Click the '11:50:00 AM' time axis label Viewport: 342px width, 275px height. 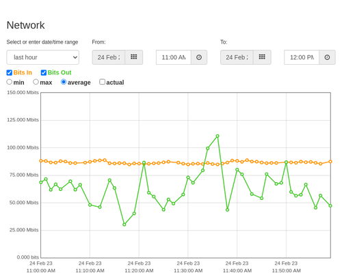286,271
